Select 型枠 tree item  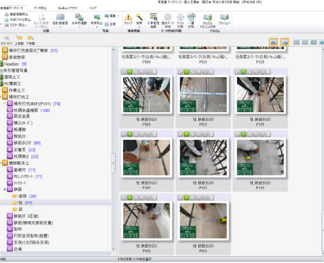pos(15,229)
